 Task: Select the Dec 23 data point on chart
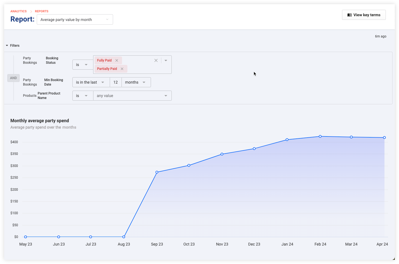(x=254, y=149)
